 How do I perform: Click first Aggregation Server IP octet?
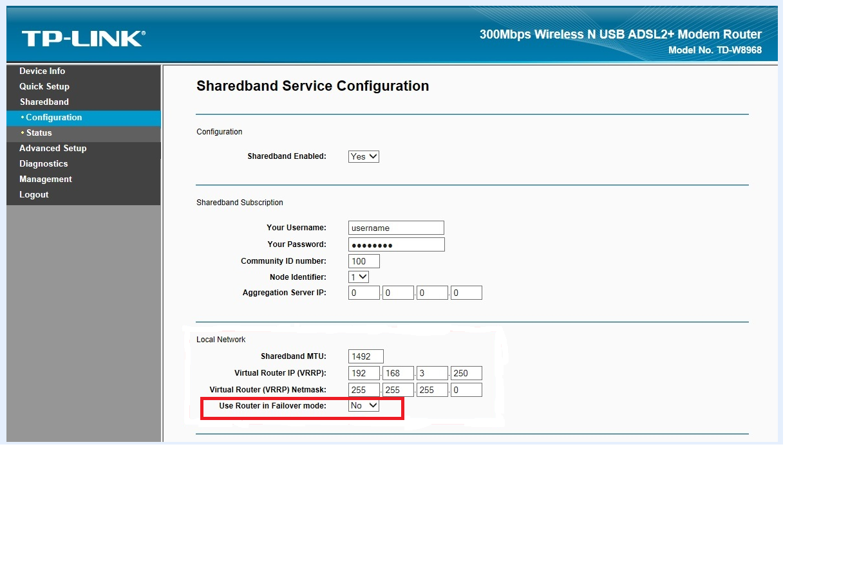coord(364,293)
